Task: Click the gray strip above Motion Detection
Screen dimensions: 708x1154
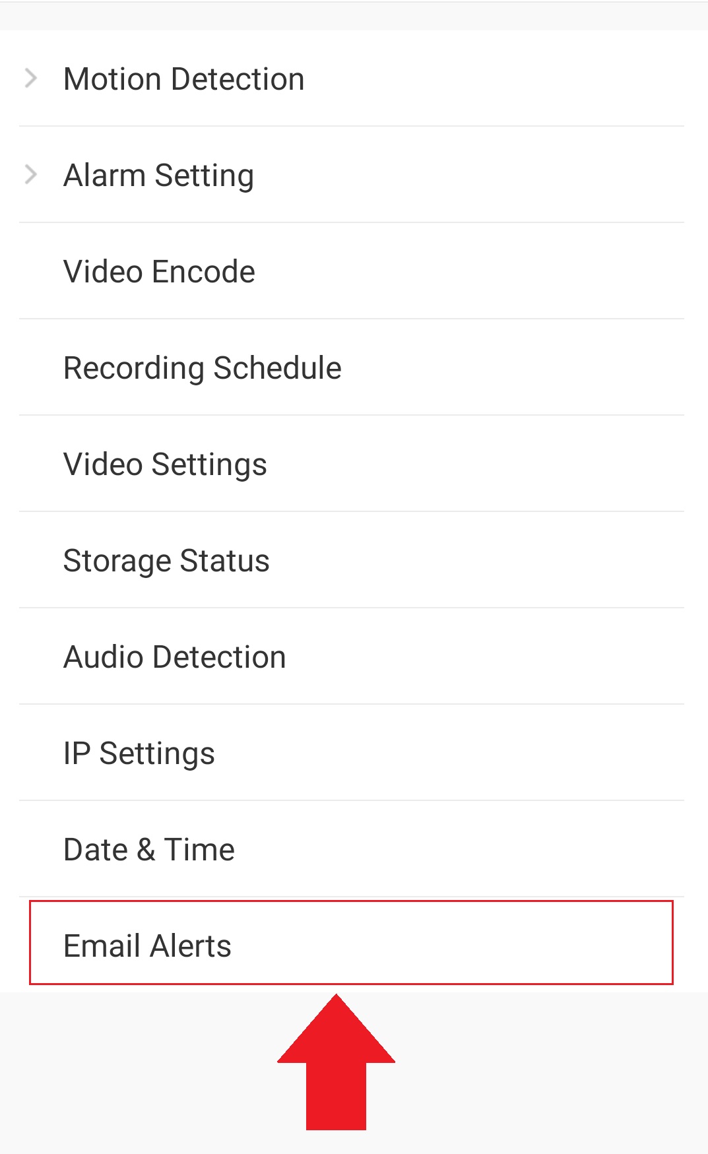Action: click(354, 16)
